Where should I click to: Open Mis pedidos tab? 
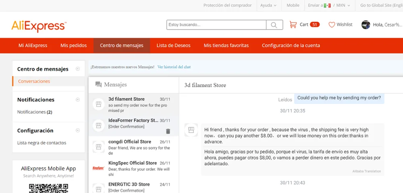(x=73, y=46)
